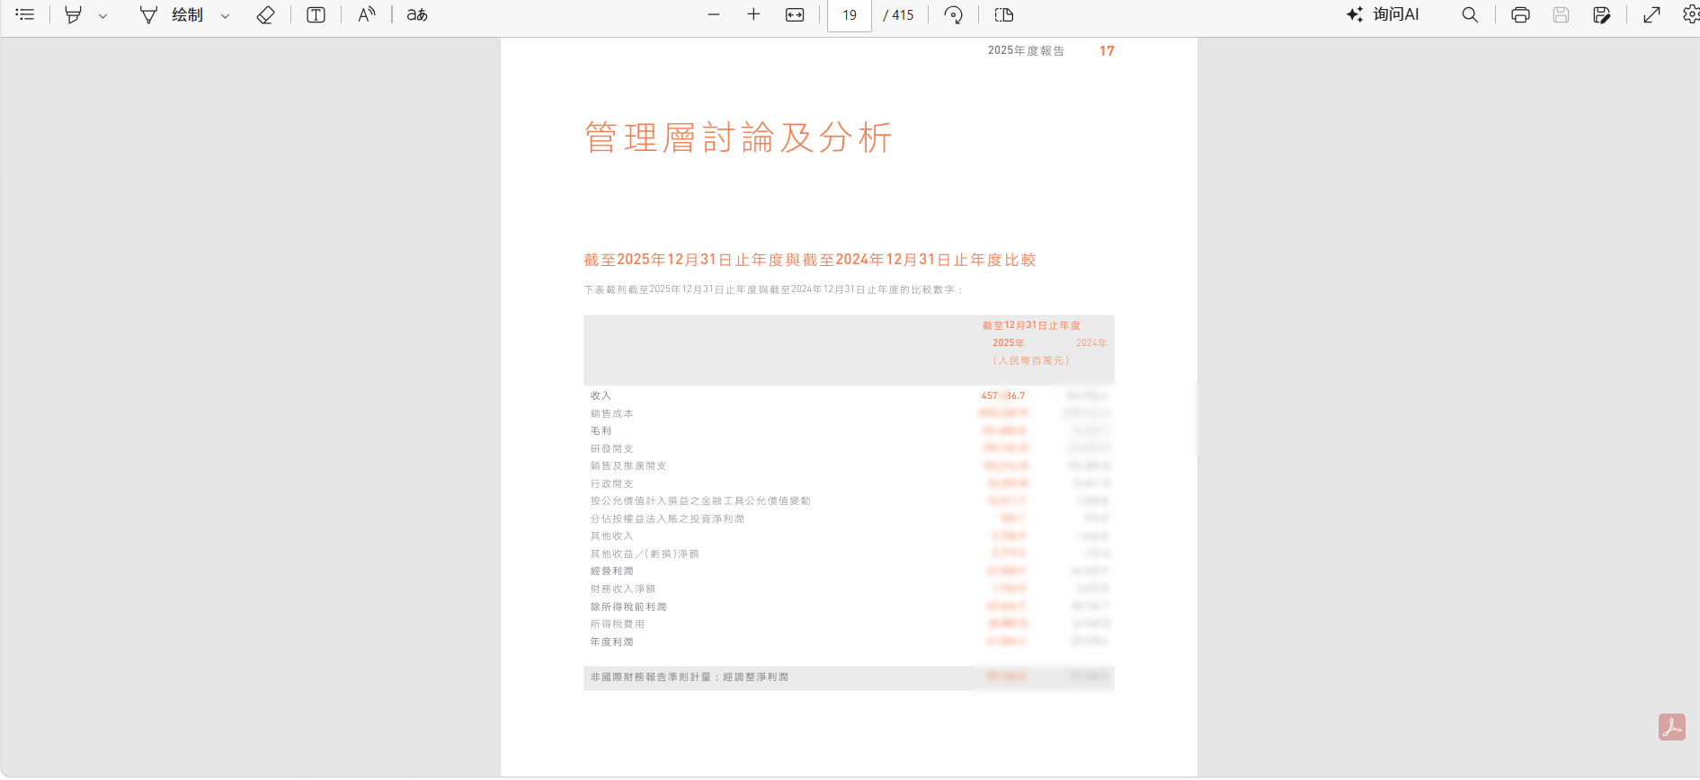Search within the PDF document
The width and height of the screenshot is (1700, 780).
1470,14
